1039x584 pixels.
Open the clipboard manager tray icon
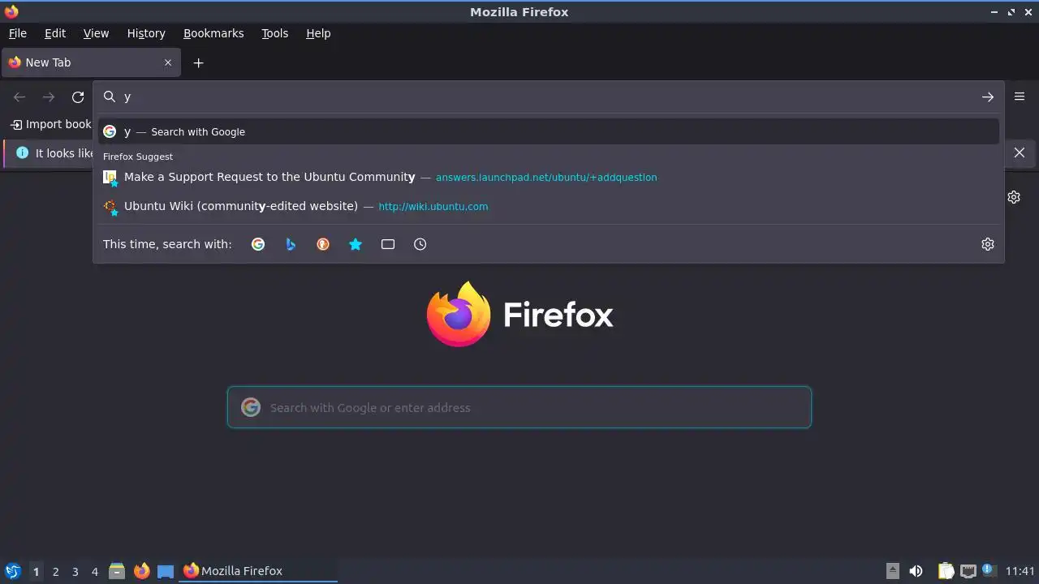pos(946,571)
